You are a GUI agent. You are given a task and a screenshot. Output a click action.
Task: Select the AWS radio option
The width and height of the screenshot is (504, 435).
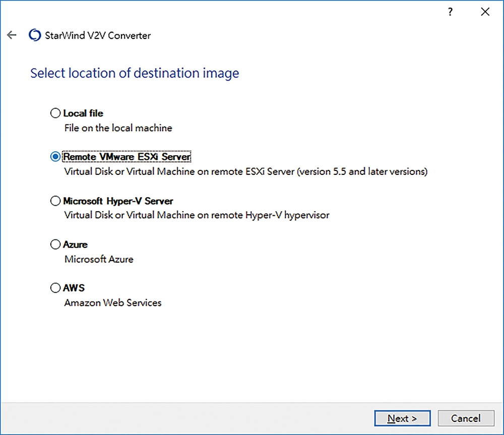[55, 288]
